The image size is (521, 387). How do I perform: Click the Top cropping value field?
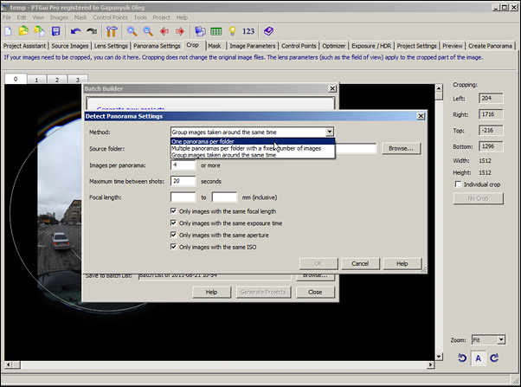[491, 131]
